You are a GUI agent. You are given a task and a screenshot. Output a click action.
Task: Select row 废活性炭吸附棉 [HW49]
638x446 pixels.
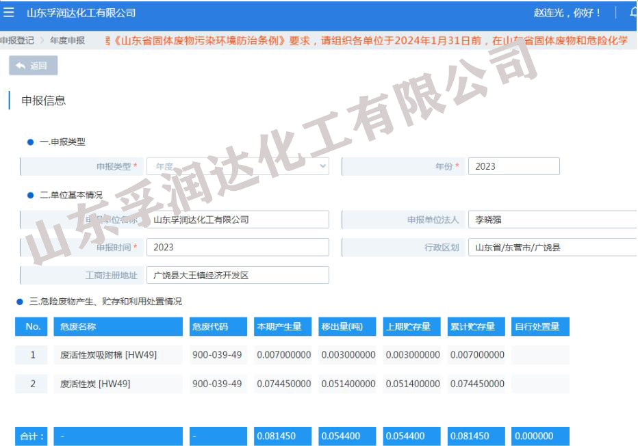pyautogui.click(x=118, y=355)
